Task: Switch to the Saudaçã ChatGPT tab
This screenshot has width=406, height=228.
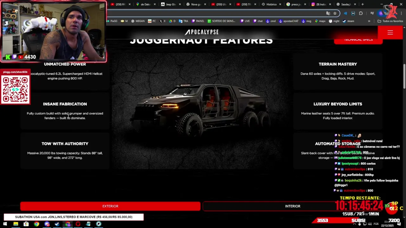Action: (x=346, y=4)
